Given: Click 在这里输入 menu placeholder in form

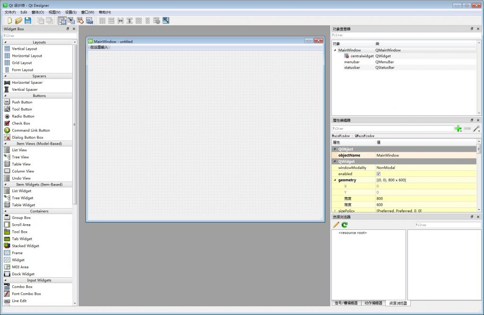Looking at the screenshot, I should [99, 47].
